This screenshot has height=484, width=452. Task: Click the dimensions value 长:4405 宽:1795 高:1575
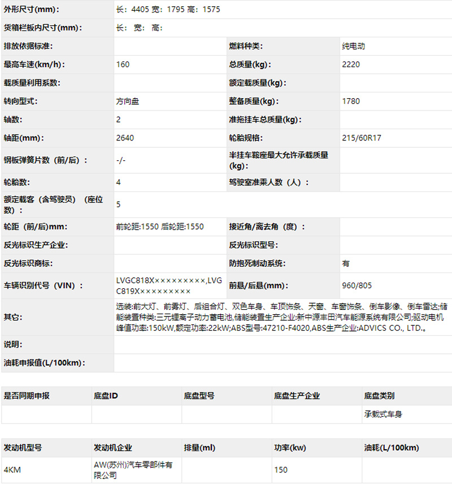click(x=168, y=10)
